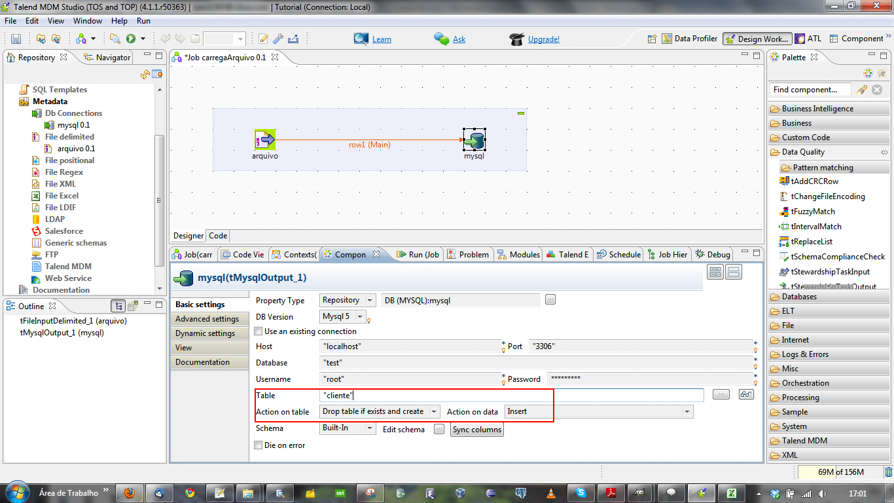Click the Save icon in the toolbar
Screen dimensions: 894x503
point(16,39)
